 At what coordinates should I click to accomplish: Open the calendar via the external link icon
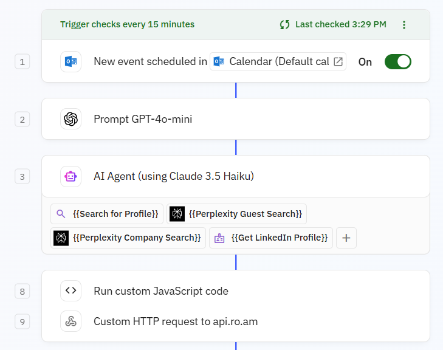pos(338,61)
